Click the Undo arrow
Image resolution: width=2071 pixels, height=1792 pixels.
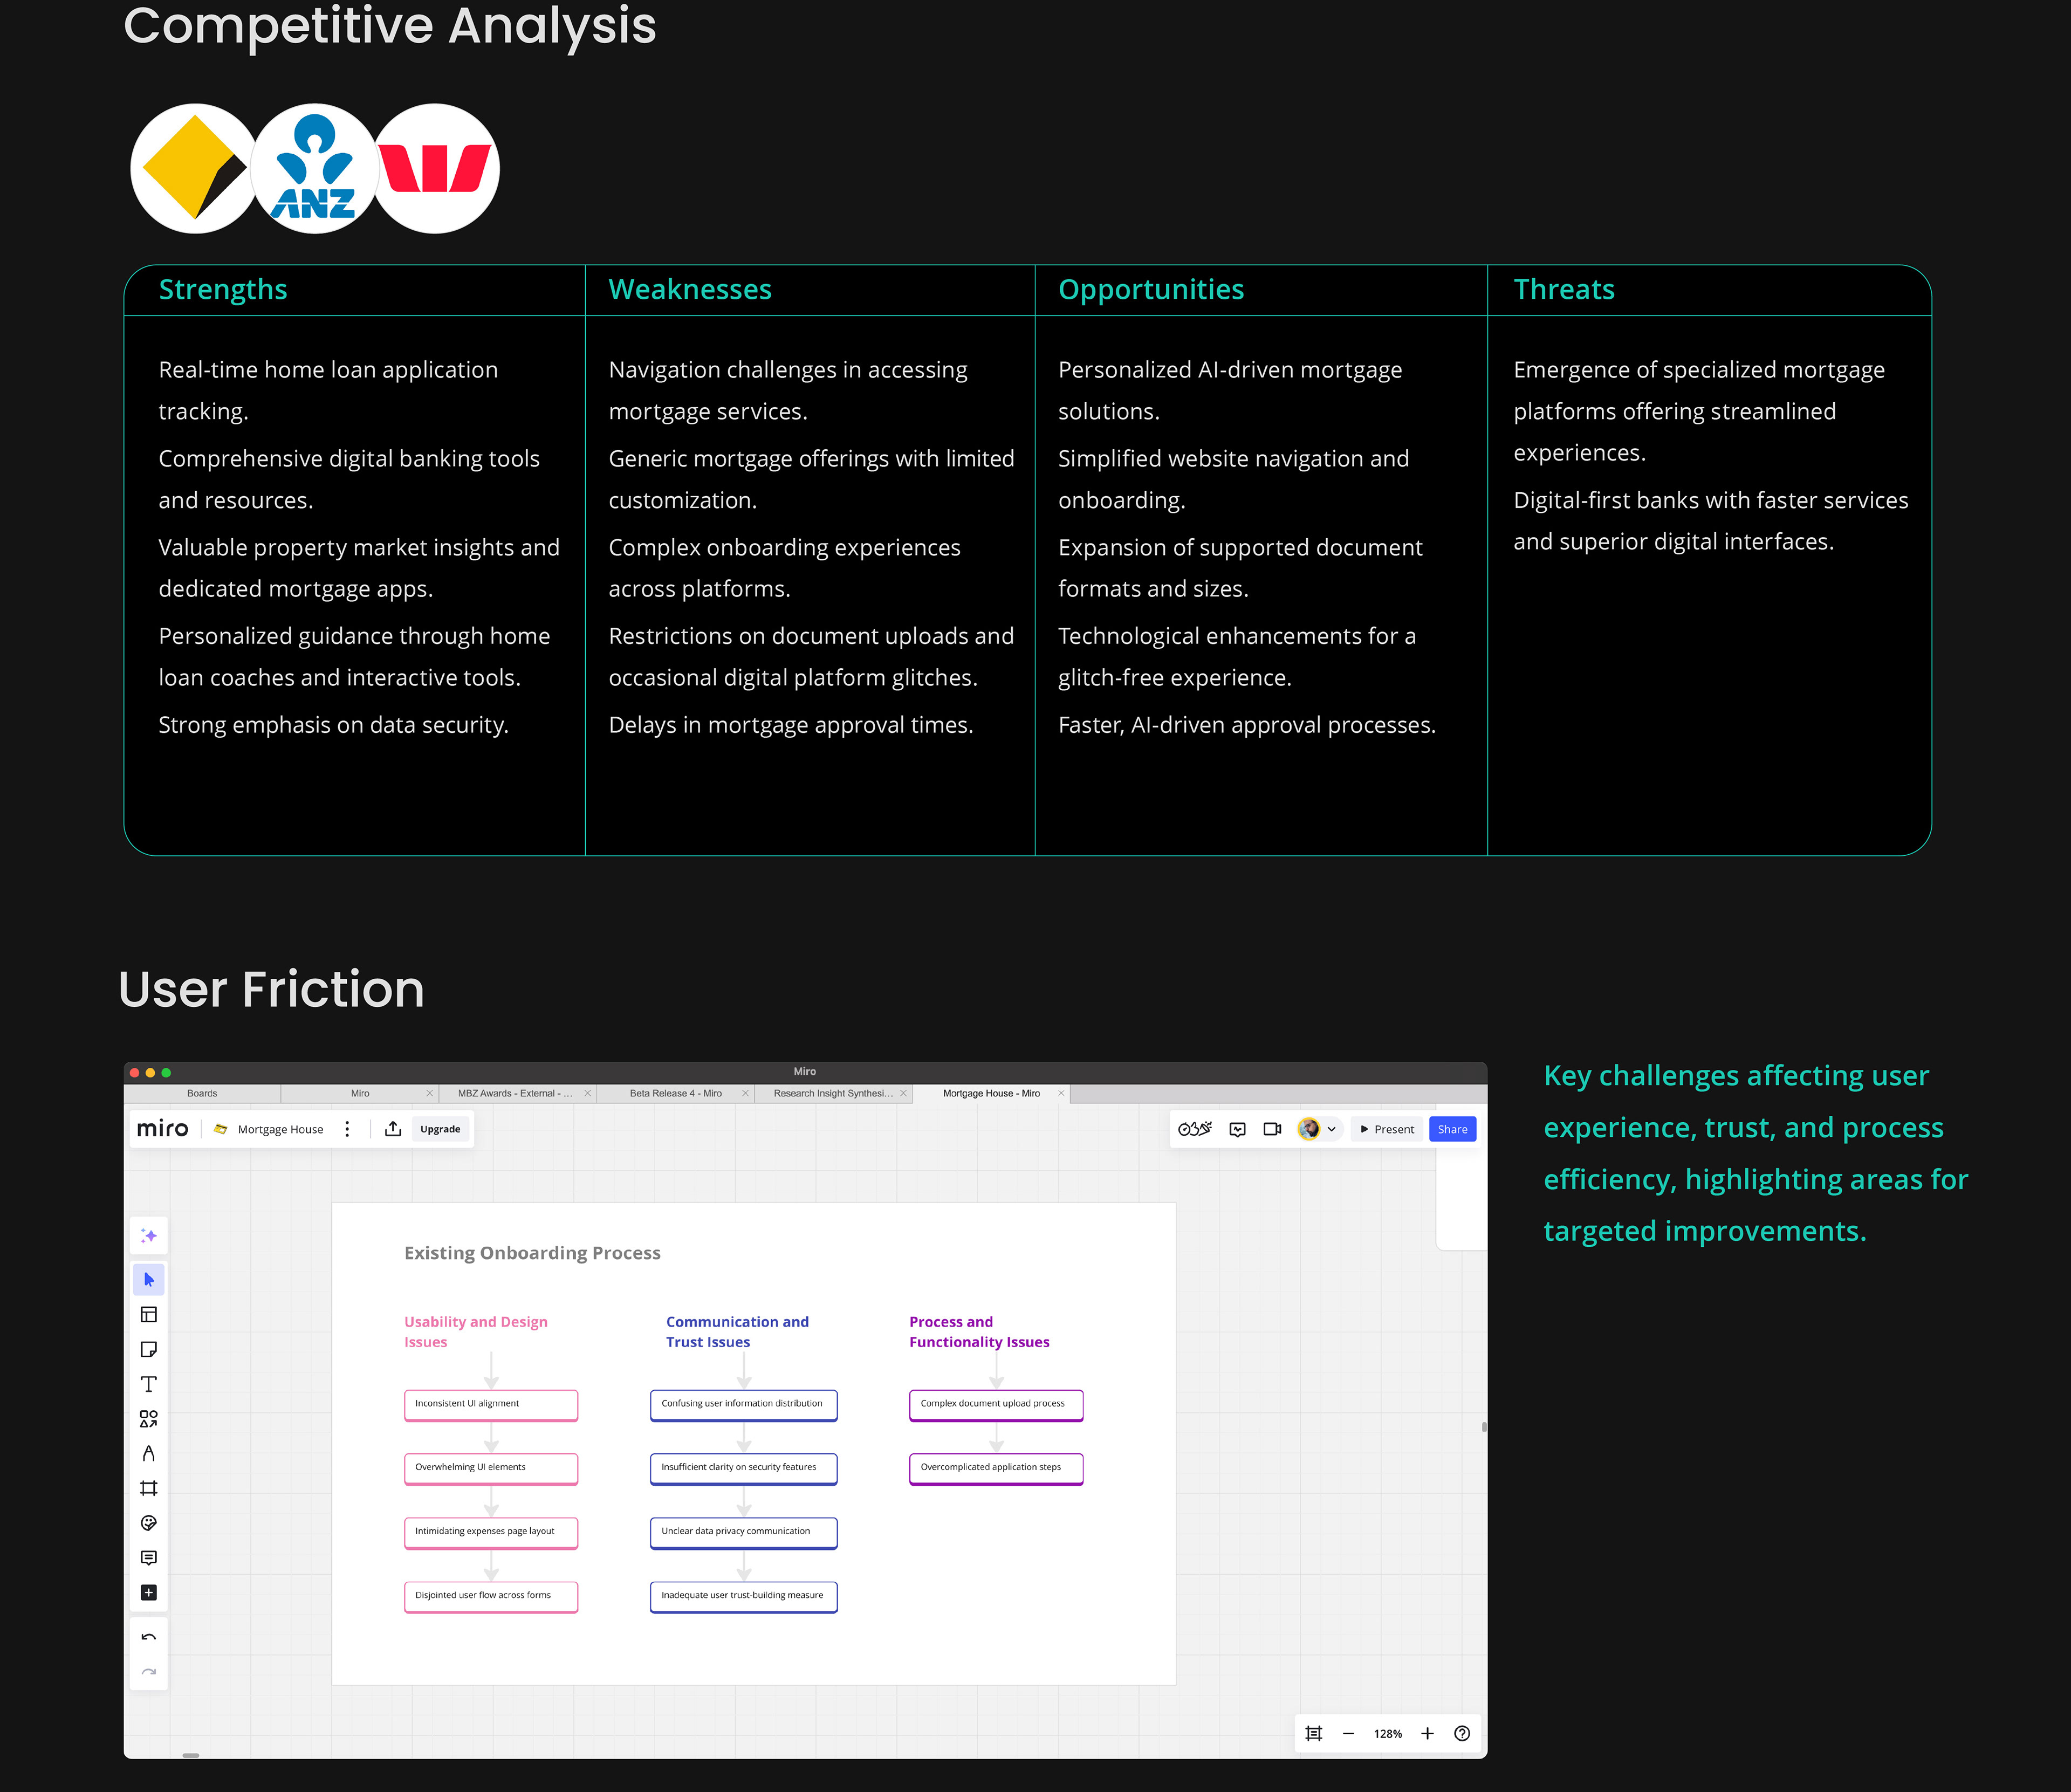(149, 1638)
